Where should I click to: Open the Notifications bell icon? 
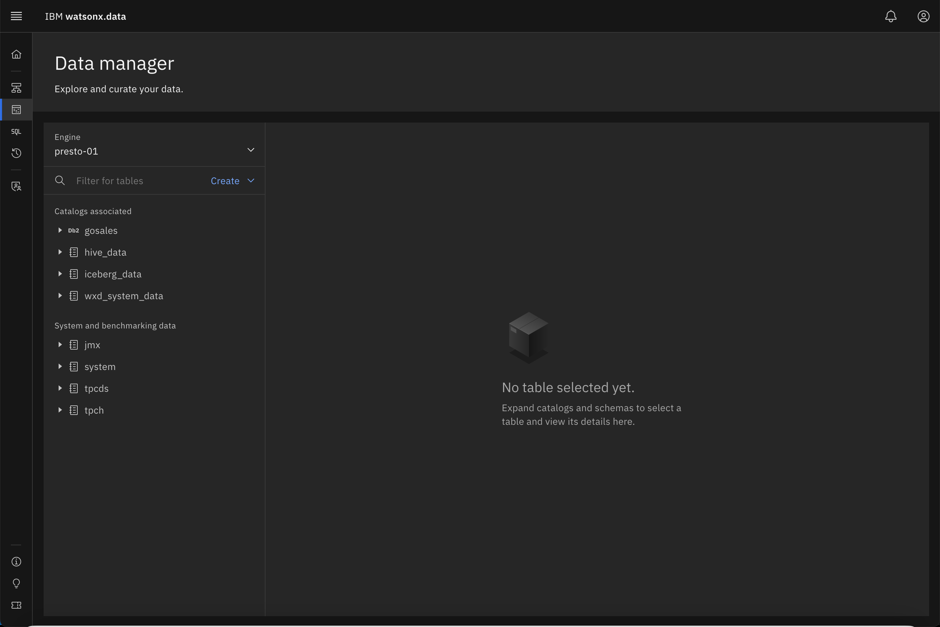[x=891, y=16]
